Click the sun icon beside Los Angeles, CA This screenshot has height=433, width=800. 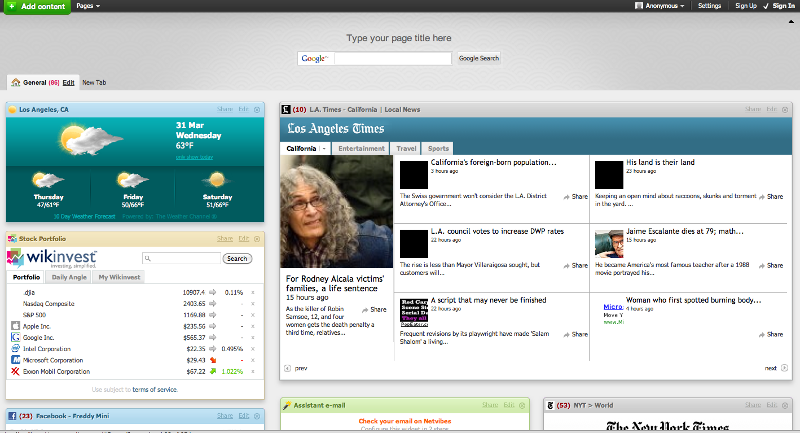[x=12, y=110]
